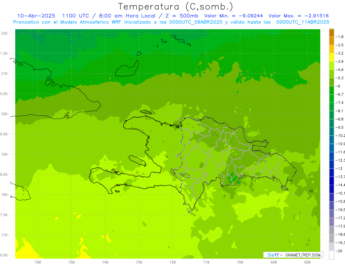Click the "8.5N" latitude axis label
345x266 pixels.
(x=4, y=174)
